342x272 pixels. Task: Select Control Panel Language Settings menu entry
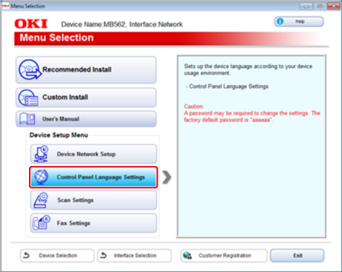pyautogui.click(x=94, y=177)
